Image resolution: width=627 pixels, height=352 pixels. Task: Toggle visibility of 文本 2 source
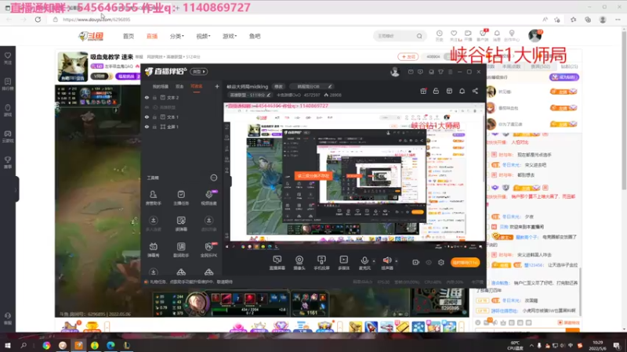[147, 97]
